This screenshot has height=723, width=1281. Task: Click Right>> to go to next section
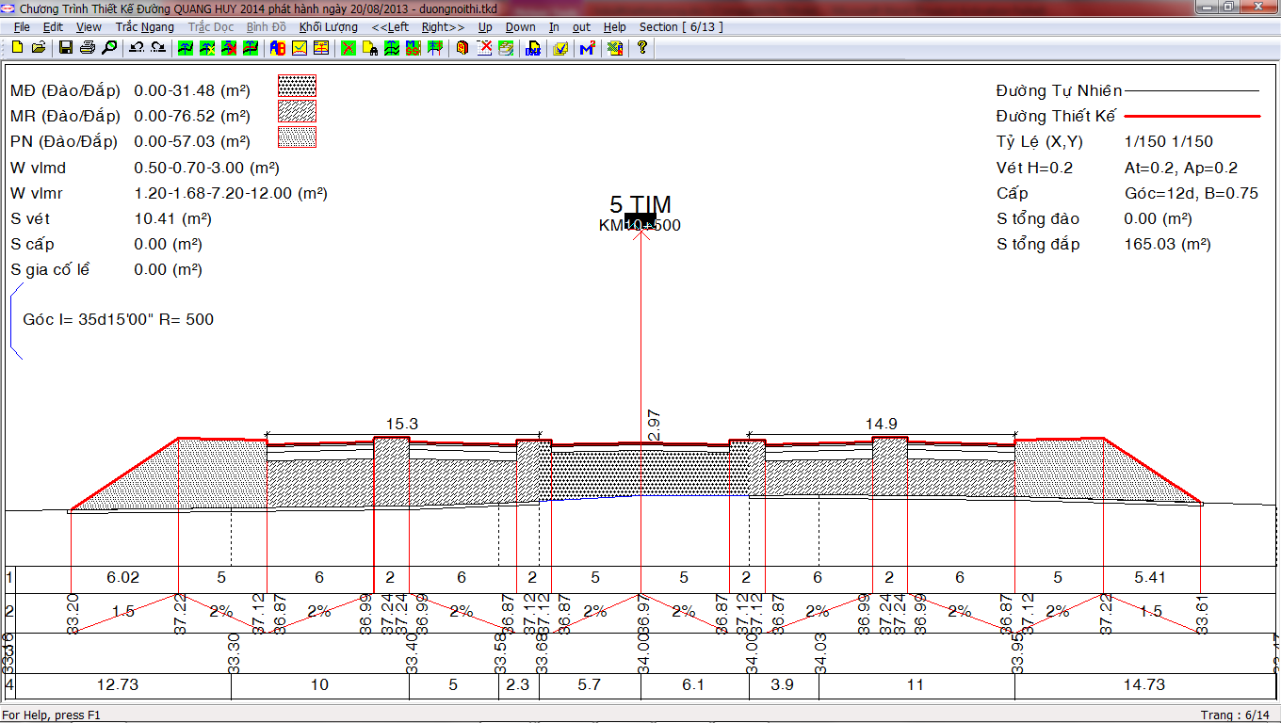(443, 27)
